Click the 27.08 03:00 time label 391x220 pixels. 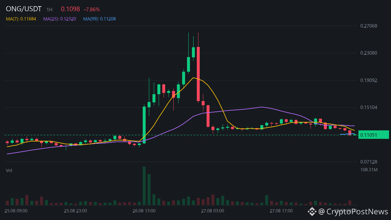pos(212,211)
